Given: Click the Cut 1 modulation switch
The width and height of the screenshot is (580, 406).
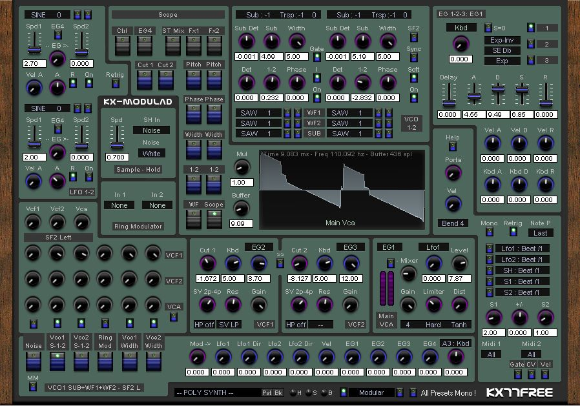Looking at the screenshot, I should (x=145, y=80).
